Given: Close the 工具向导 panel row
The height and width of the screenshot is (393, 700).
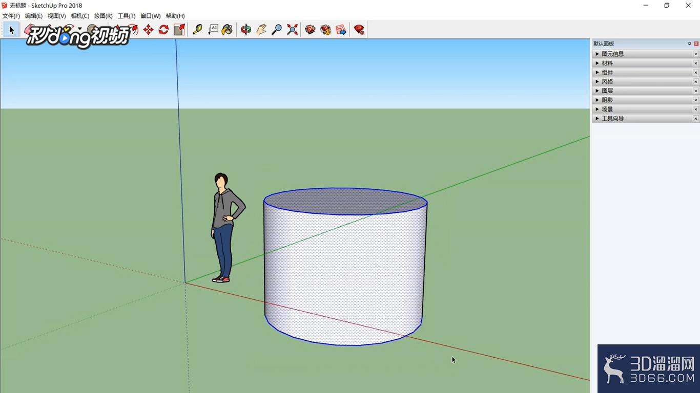Looking at the screenshot, I should [x=696, y=118].
